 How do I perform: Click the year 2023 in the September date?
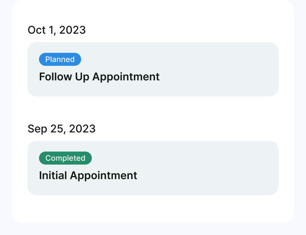tap(82, 129)
